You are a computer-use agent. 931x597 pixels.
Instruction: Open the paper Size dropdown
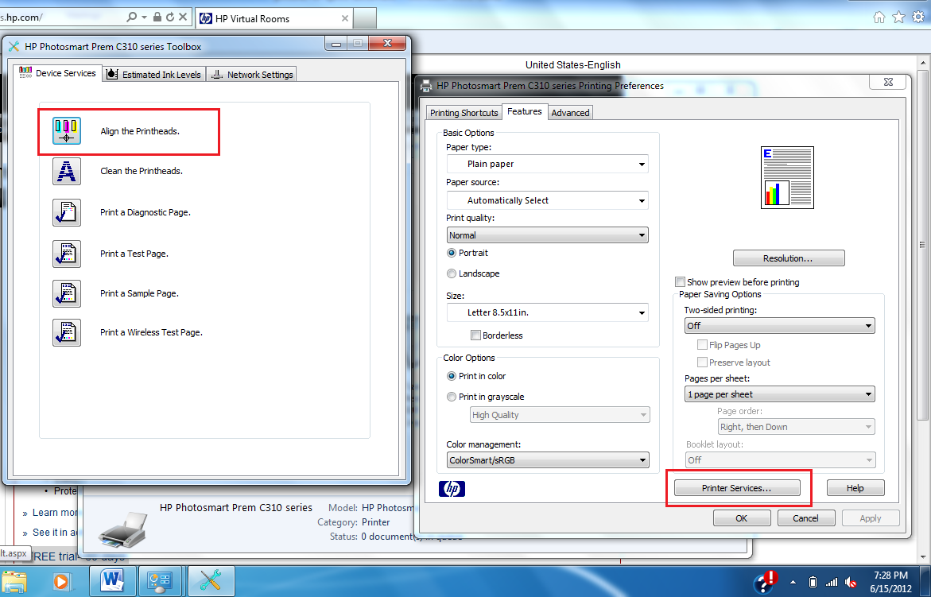pyautogui.click(x=548, y=312)
